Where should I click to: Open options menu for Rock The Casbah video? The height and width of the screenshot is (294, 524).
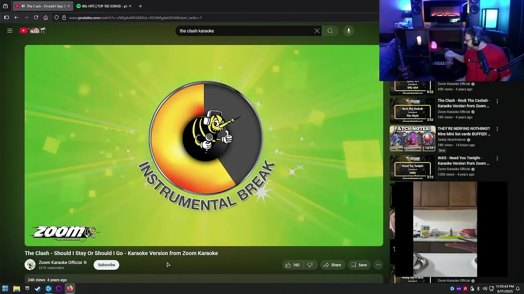coord(497,101)
